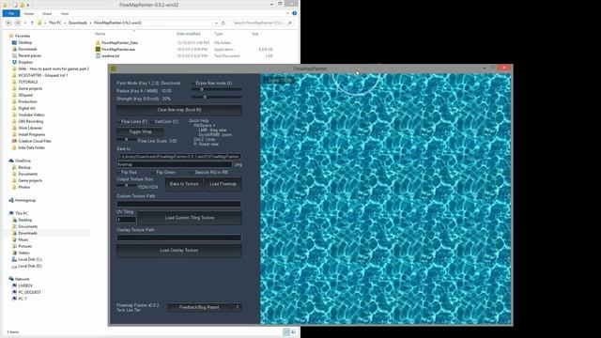This screenshot has width=601, height=338.
Task: Click Overlay Texture Path field
Action: click(x=179, y=238)
